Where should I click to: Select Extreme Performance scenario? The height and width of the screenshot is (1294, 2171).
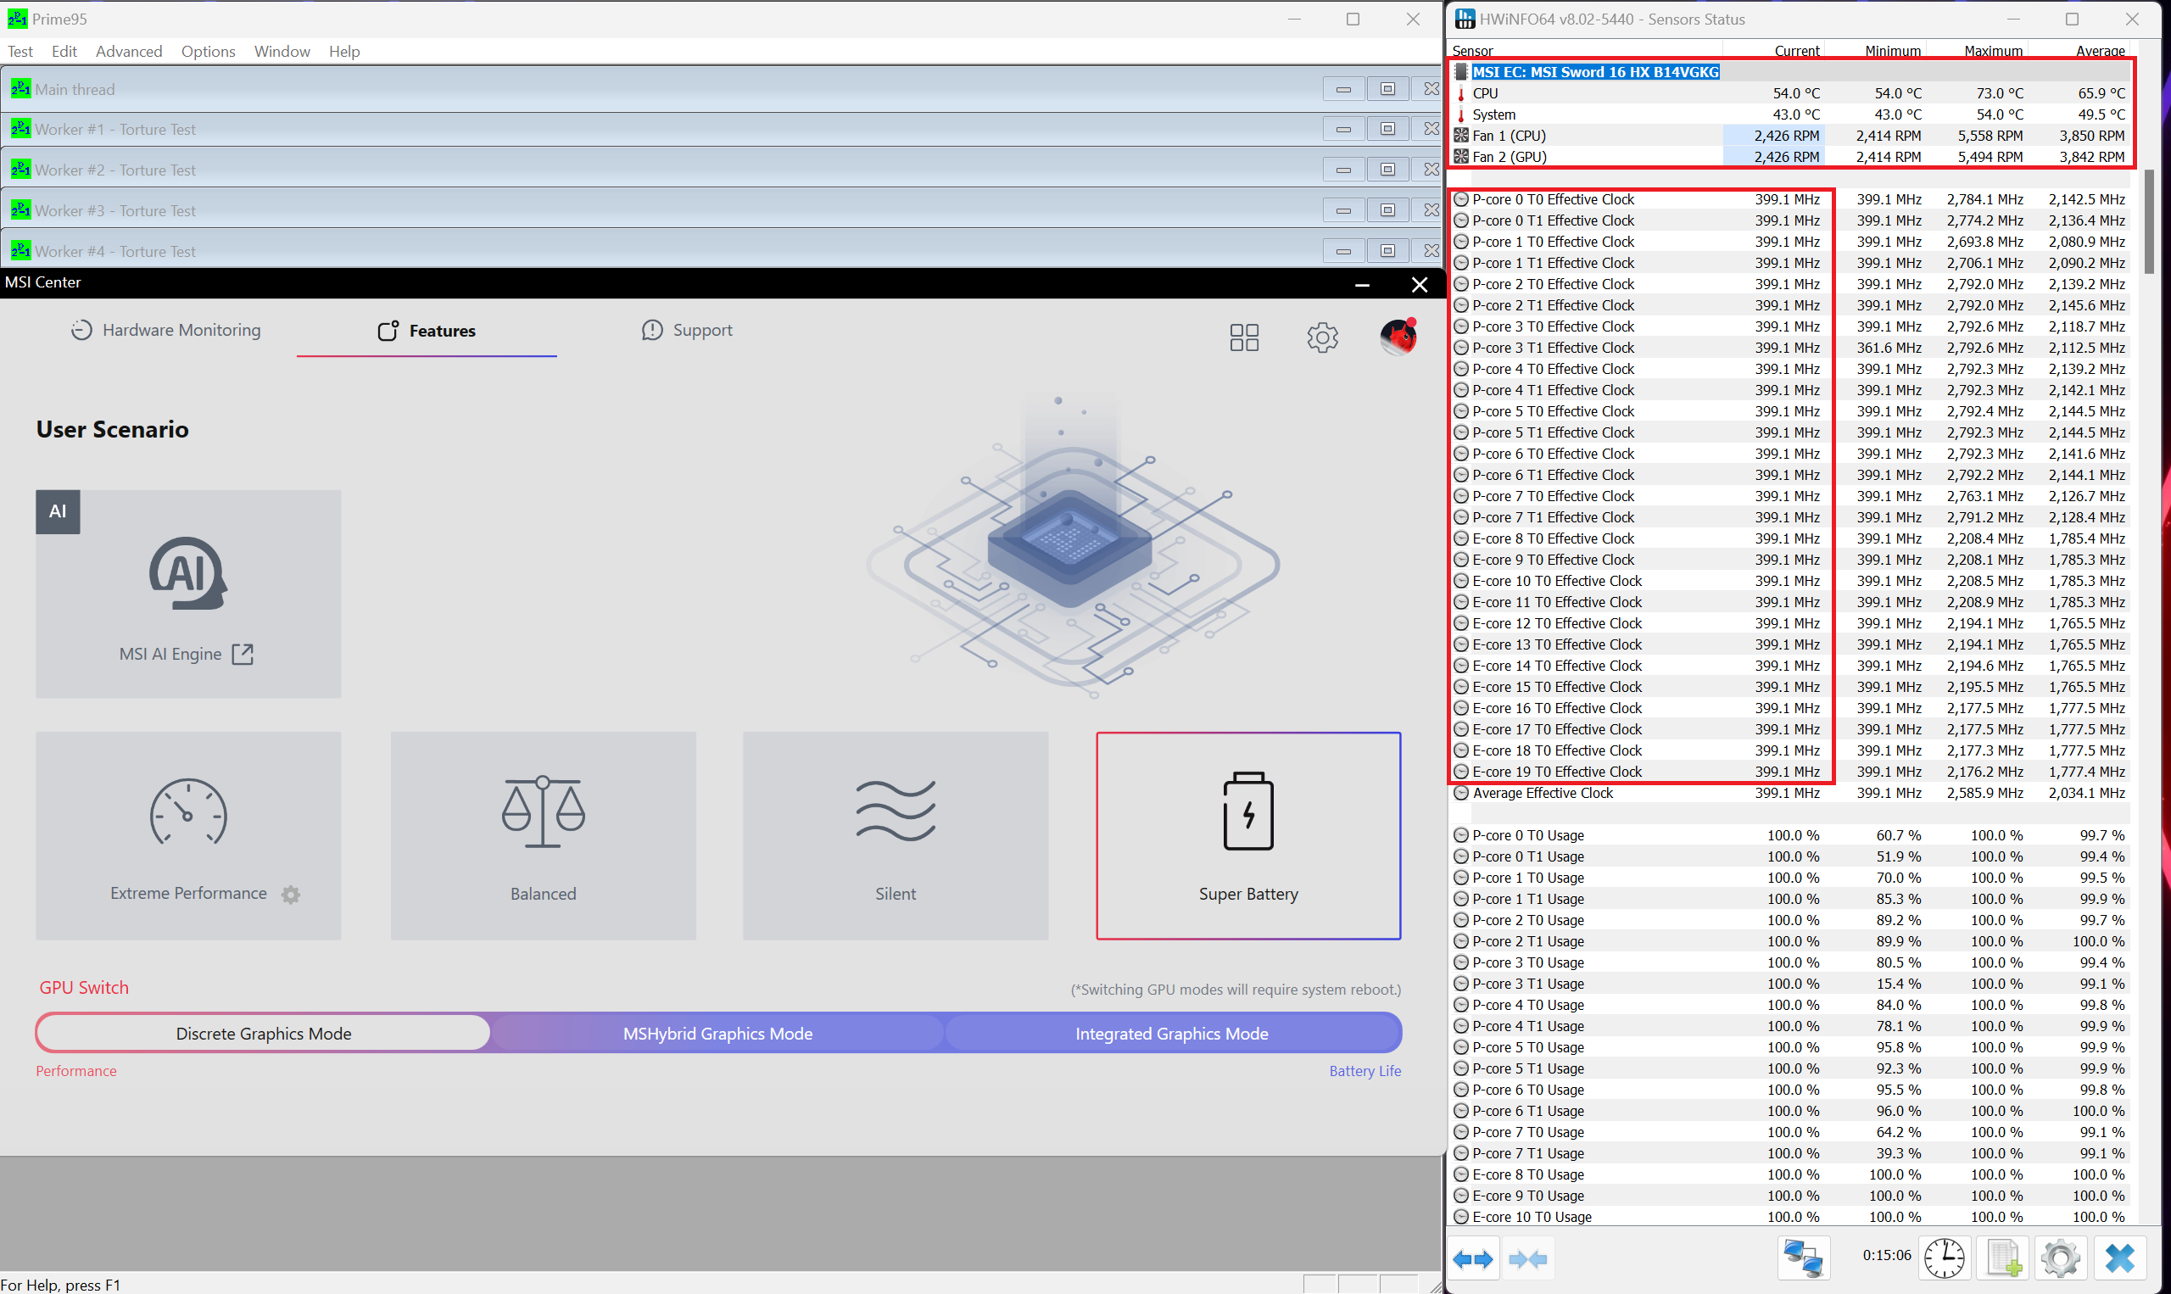coord(188,835)
